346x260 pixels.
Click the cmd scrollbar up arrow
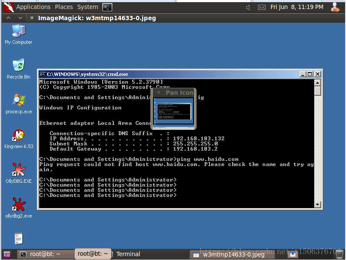tap(317, 83)
